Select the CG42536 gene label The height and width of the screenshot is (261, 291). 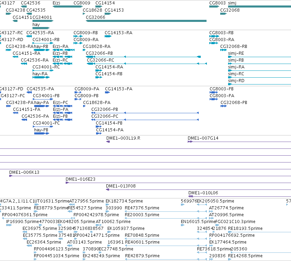(30, 3)
